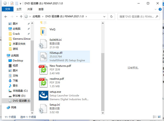
Task: Open the 文件 menu
Action: [x=7, y=9]
